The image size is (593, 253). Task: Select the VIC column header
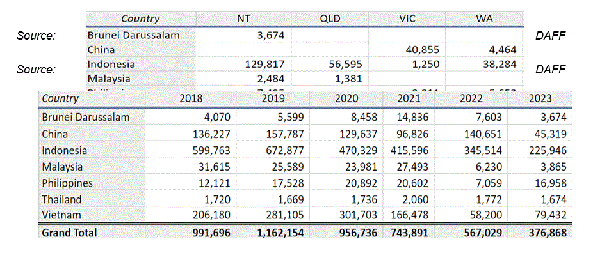point(407,19)
